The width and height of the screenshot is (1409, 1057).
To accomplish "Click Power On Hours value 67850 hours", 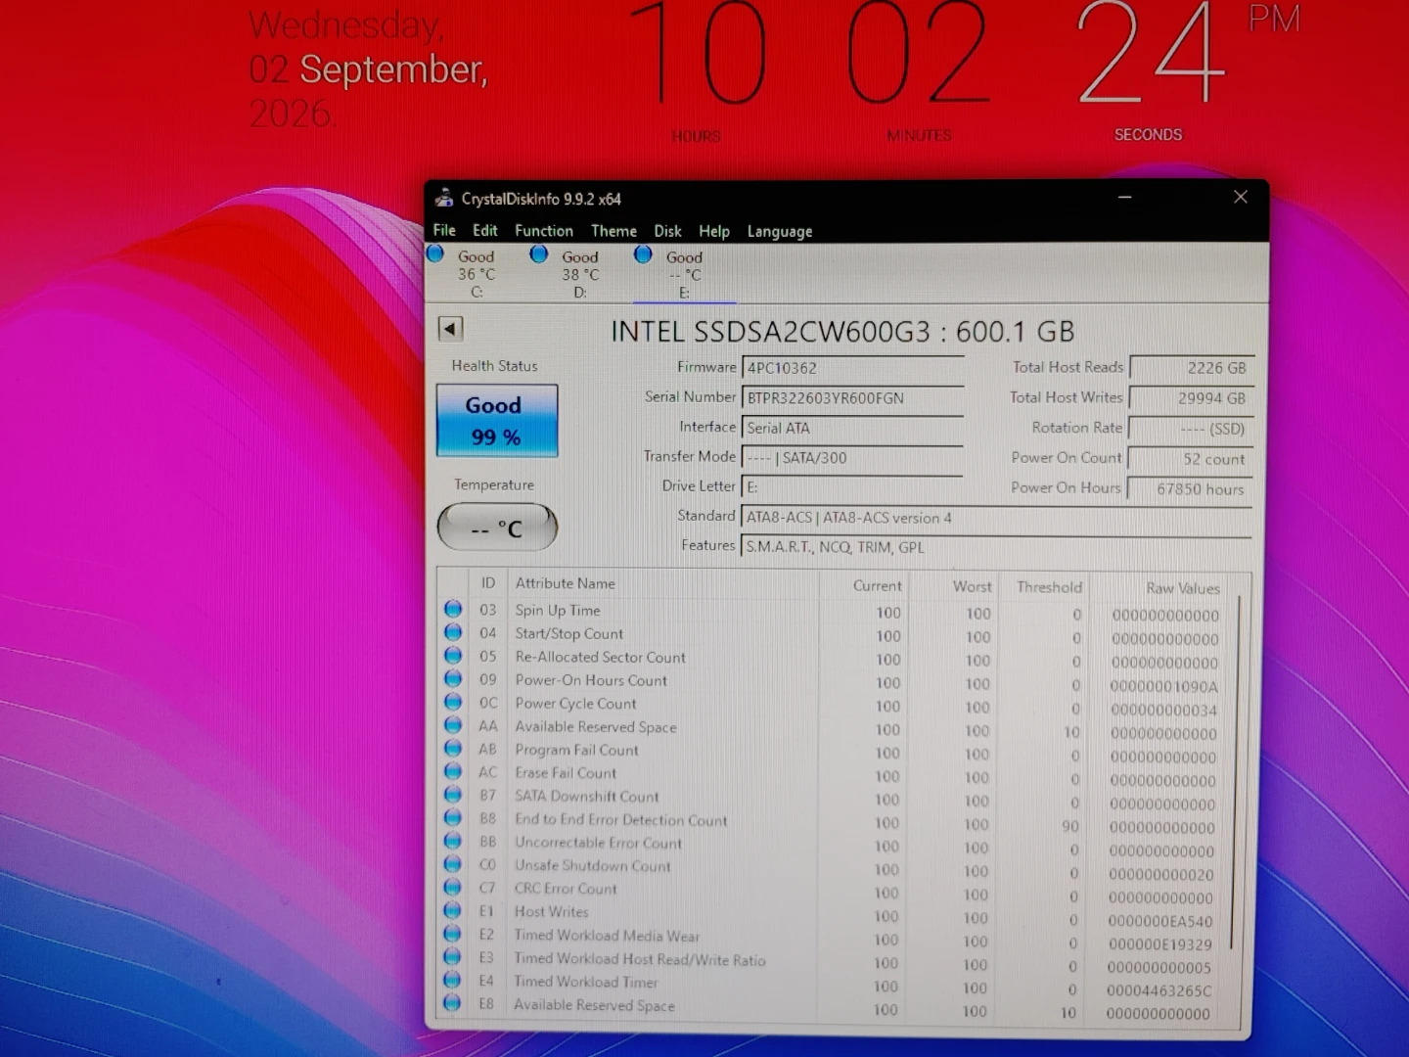I will 1191,489.
